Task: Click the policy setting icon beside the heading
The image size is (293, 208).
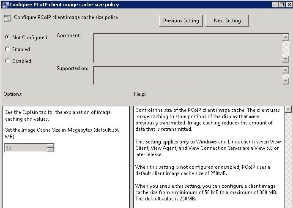Action: [x=7, y=18]
